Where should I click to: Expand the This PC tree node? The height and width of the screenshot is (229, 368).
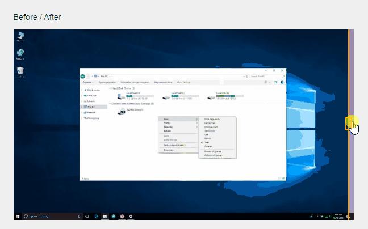click(x=82, y=107)
